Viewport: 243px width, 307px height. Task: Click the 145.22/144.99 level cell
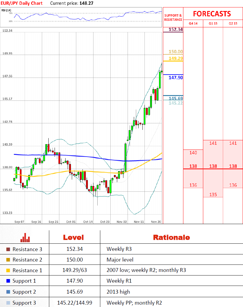click(74, 303)
